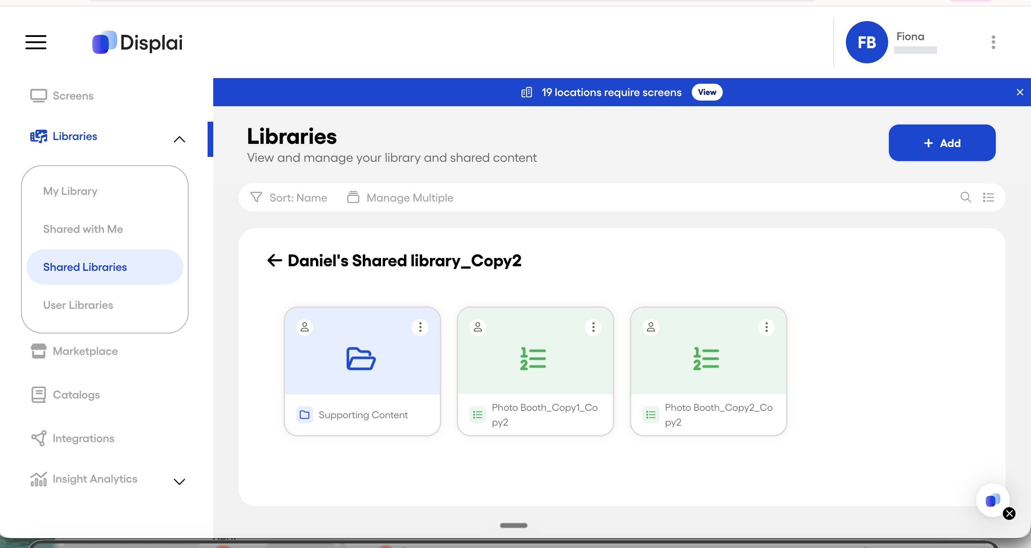Open Shared with Me
This screenshot has width=1031, height=548.
coord(83,229)
